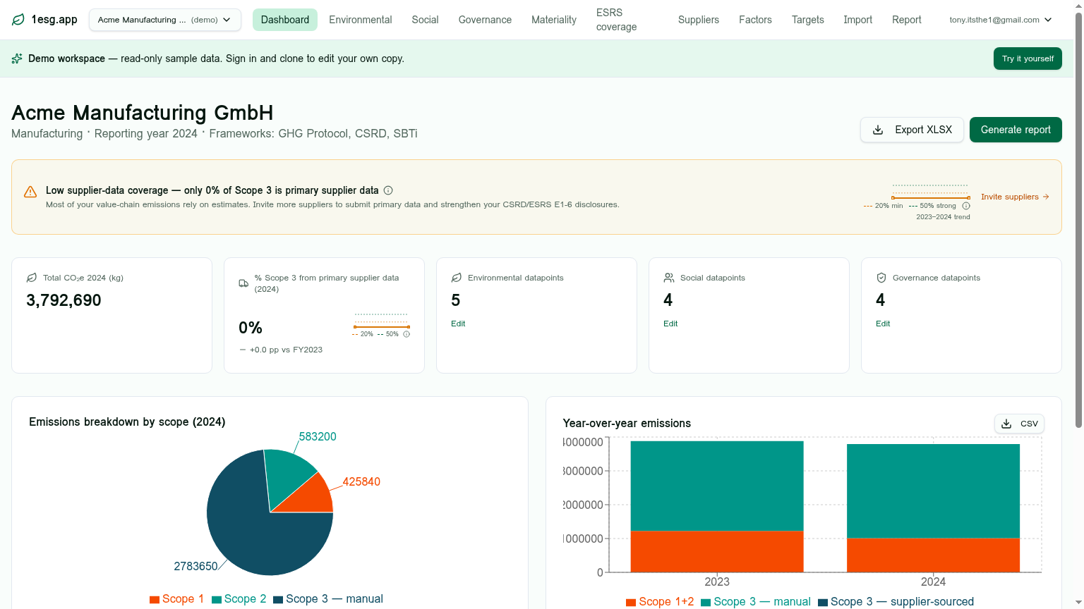Go to the Targets page
Image resolution: width=1084 pixels, height=609 pixels.
point(808,20)
